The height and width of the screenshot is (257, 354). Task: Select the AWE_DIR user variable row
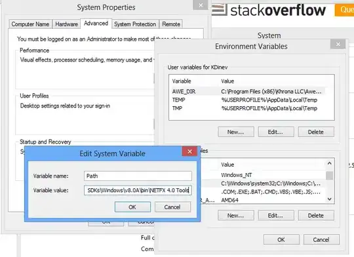[x=248, y=92]
